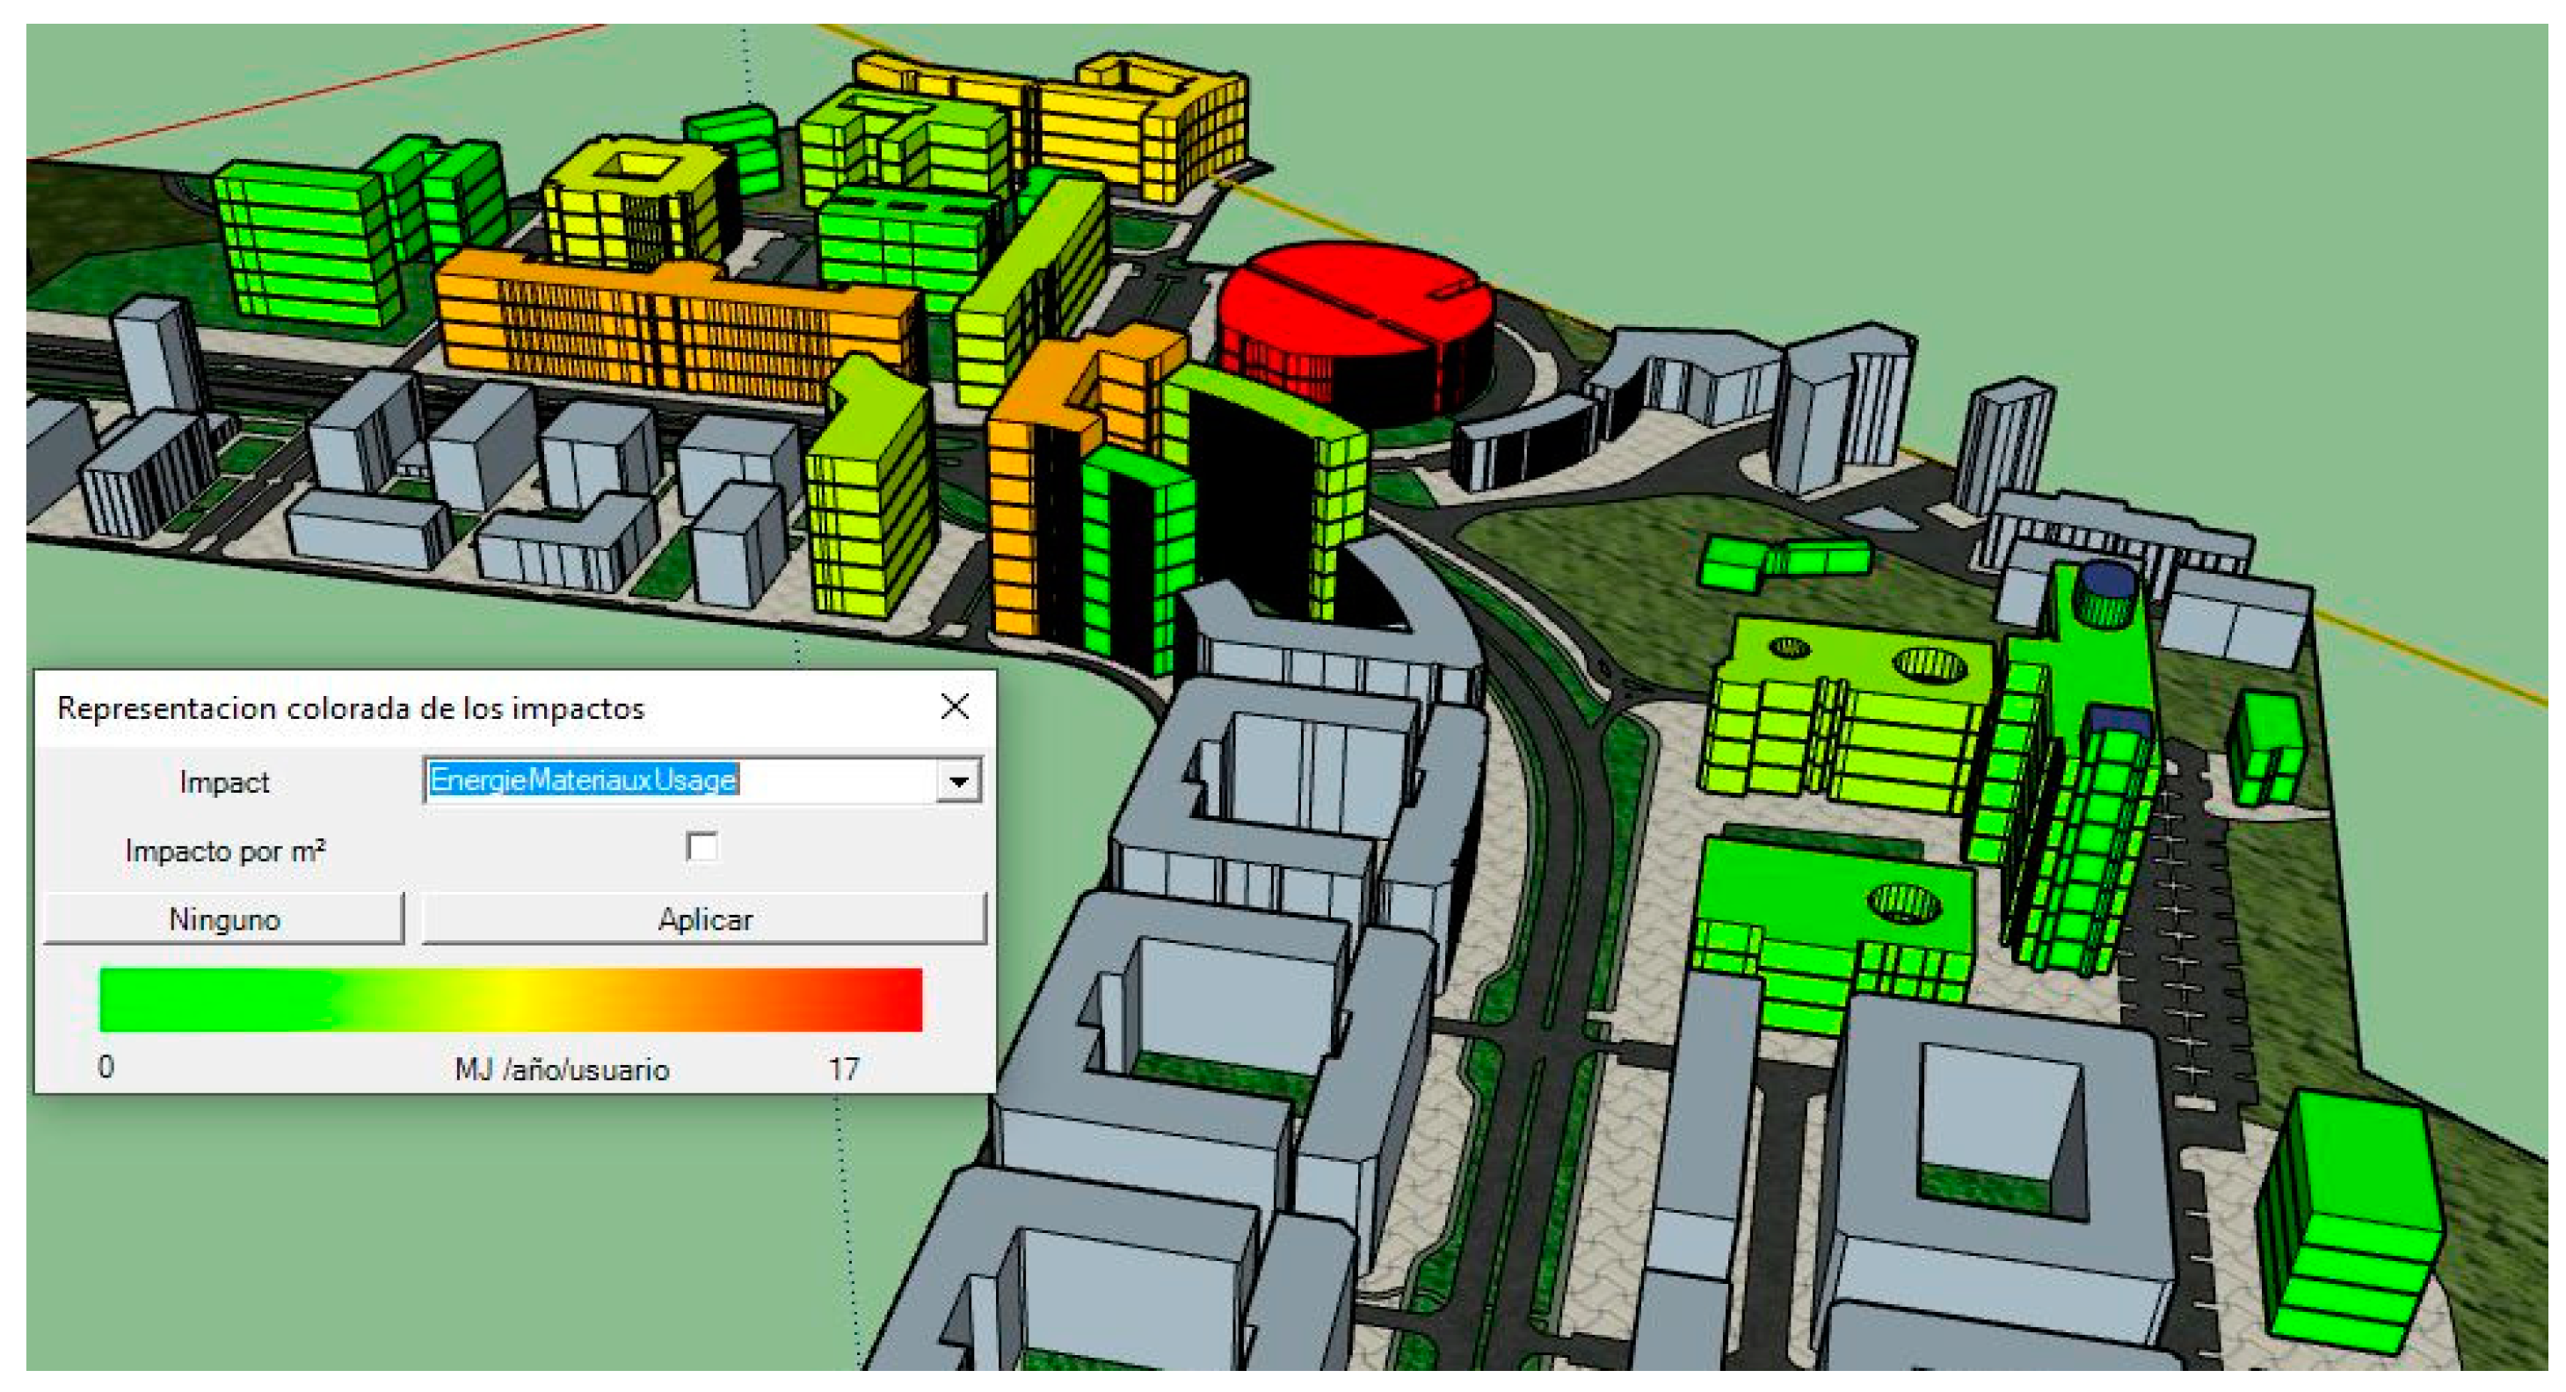Click the EnergieMateriauxUsage combo box text

coord(583,780)
